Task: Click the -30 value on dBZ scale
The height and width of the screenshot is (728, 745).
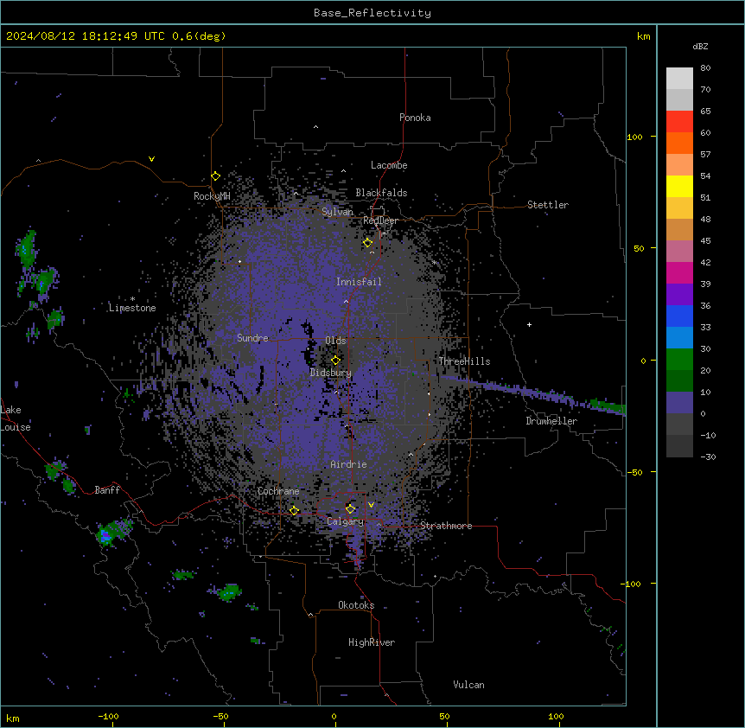Action: pyautogui.click(x=709, y=457)
